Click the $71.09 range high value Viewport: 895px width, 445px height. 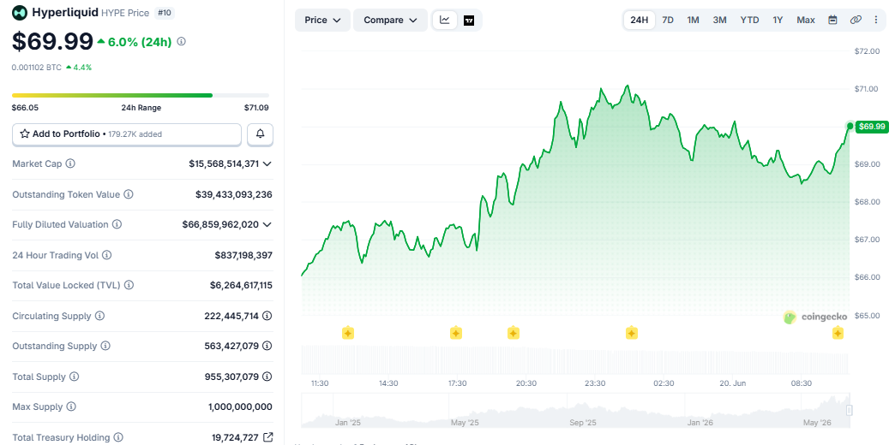[x=255, y=107]
